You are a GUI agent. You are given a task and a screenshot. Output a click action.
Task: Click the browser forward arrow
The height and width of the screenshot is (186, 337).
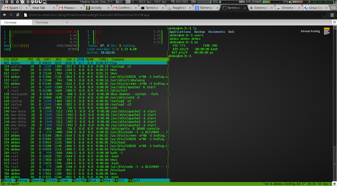(11, 15)
